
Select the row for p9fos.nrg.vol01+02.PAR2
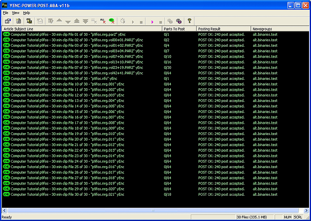pos(155,45)
